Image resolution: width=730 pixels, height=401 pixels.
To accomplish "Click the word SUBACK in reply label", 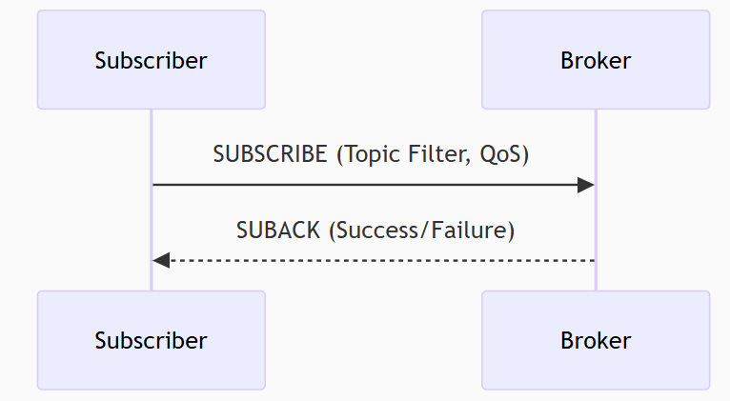I will tap(278, 231).
